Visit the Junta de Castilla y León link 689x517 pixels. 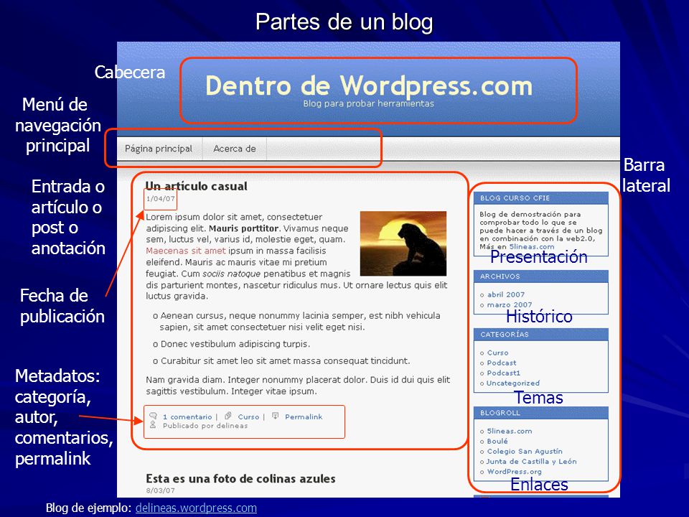point(531,462)
